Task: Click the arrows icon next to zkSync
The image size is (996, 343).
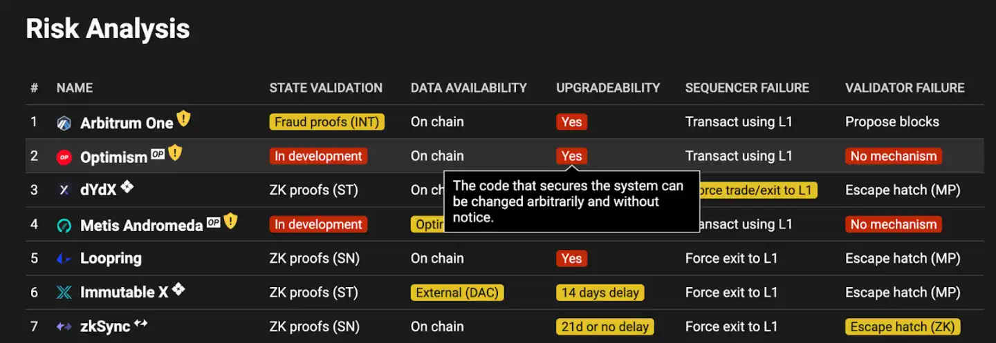Action: pyautogui.click(x=141, y=323)
